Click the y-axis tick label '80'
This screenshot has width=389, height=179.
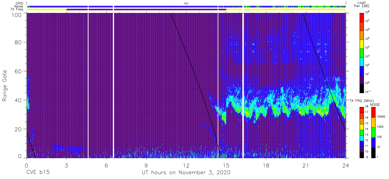click(x=18, y=42)
